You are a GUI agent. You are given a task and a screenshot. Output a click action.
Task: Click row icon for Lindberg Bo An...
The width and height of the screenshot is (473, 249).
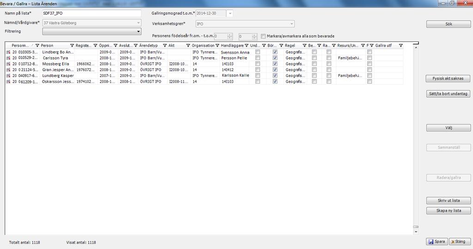[8, 52]
